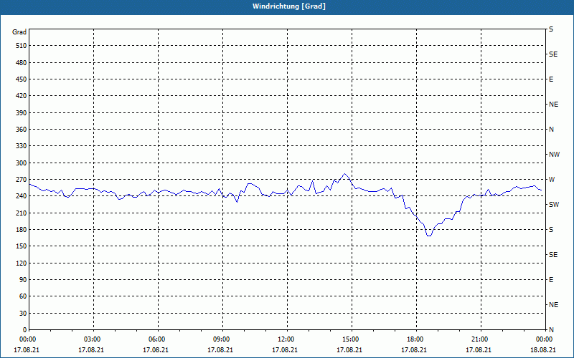Select the 17.08.21 date below 15:00
Screen dimensions: 574x358
point(349,350)
